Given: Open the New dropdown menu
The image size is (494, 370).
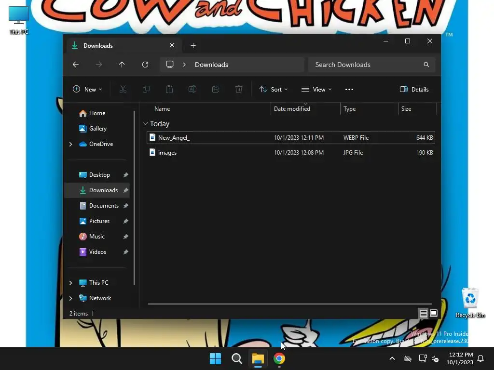Looking at the screenshot, I should tap(87, 89).
